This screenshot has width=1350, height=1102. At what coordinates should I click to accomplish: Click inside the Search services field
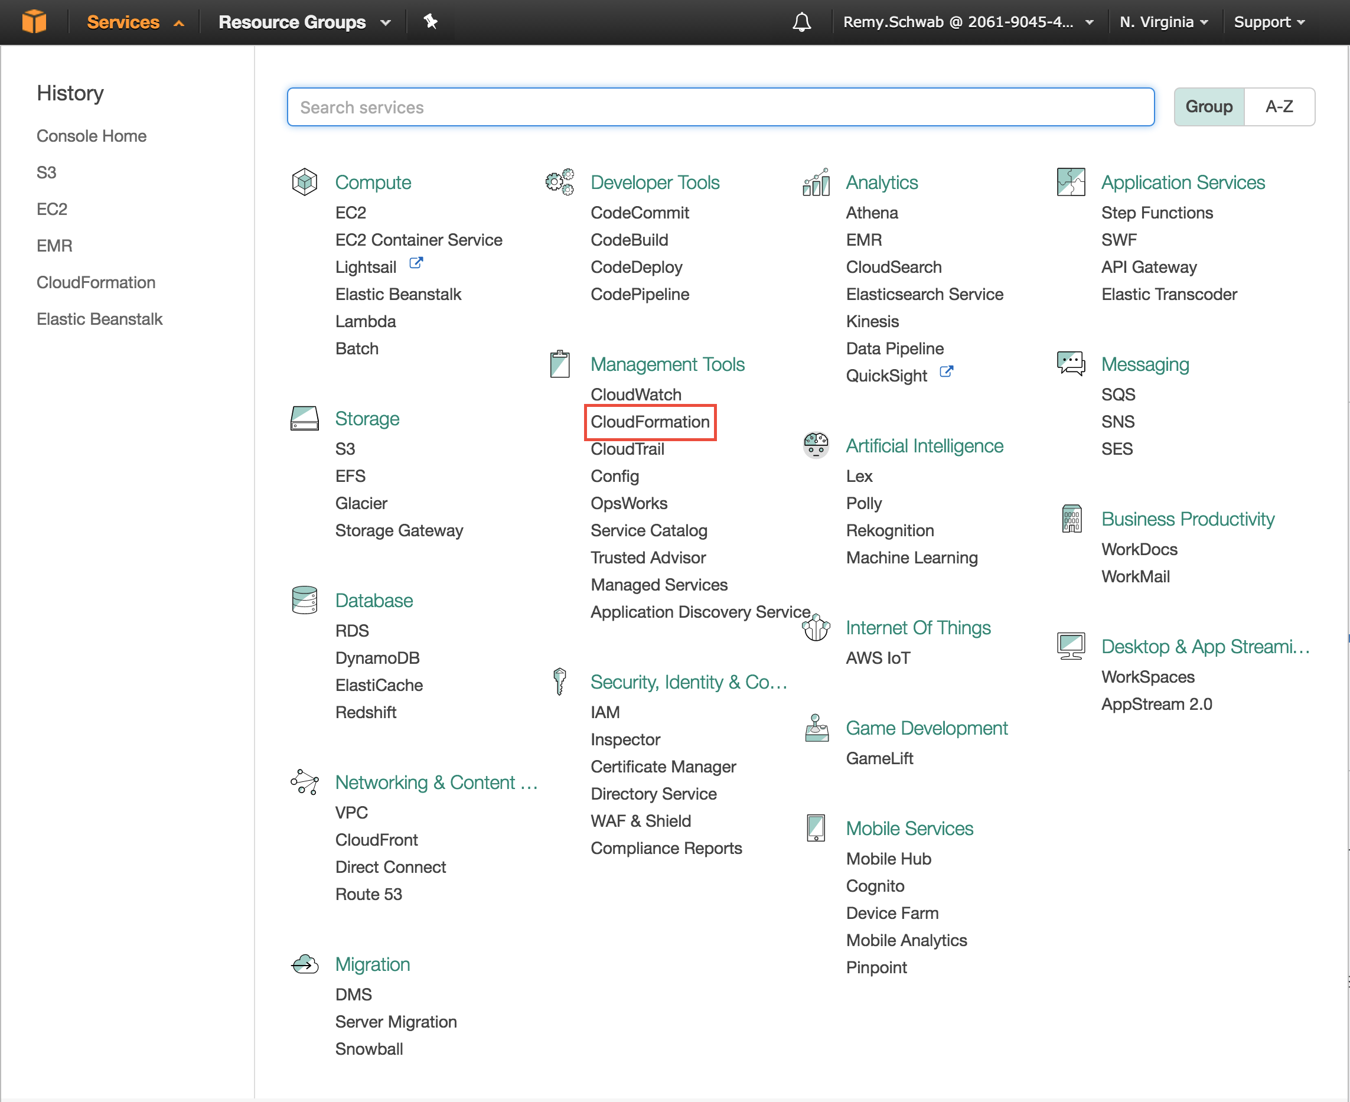coord(720,107)
